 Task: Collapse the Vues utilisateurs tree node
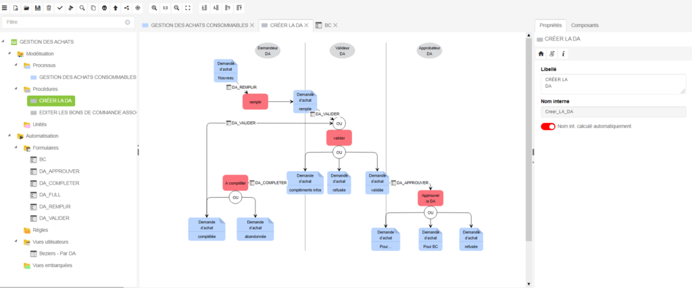(16, 241)
